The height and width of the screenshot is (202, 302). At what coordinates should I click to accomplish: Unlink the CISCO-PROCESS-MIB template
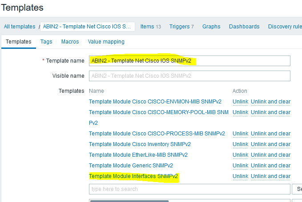point(240,134)
